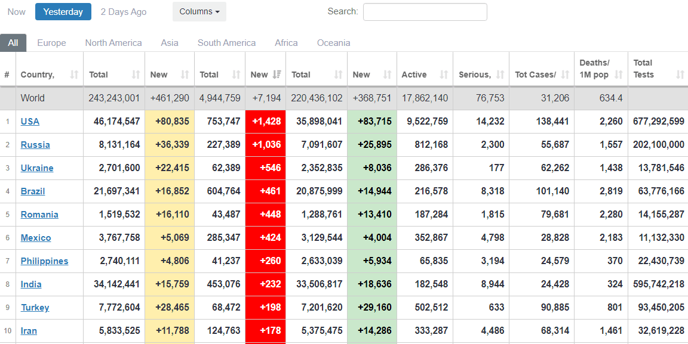Select the active Yesterday button
This screenshot has width=688, height=344.
coord(63,12)
